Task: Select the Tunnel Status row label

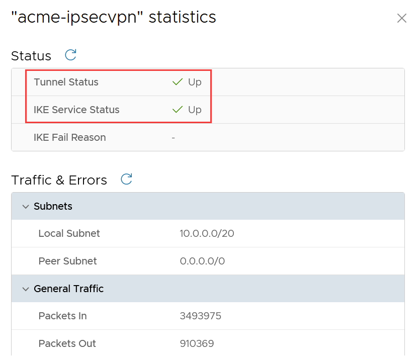Action: [66, 82]
